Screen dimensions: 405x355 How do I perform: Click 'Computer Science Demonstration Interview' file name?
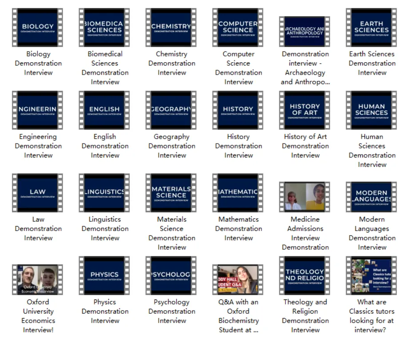(x=238, y=68)
